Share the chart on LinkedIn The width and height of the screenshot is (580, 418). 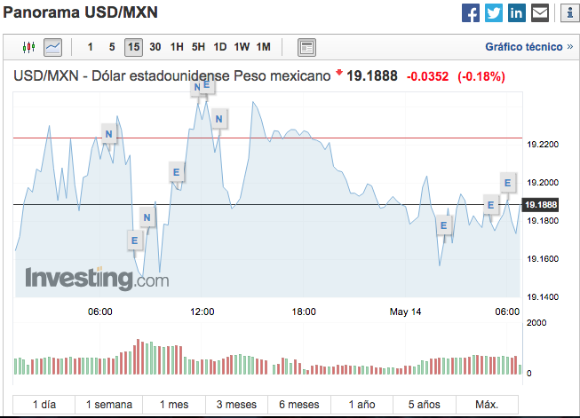[517, 13]
